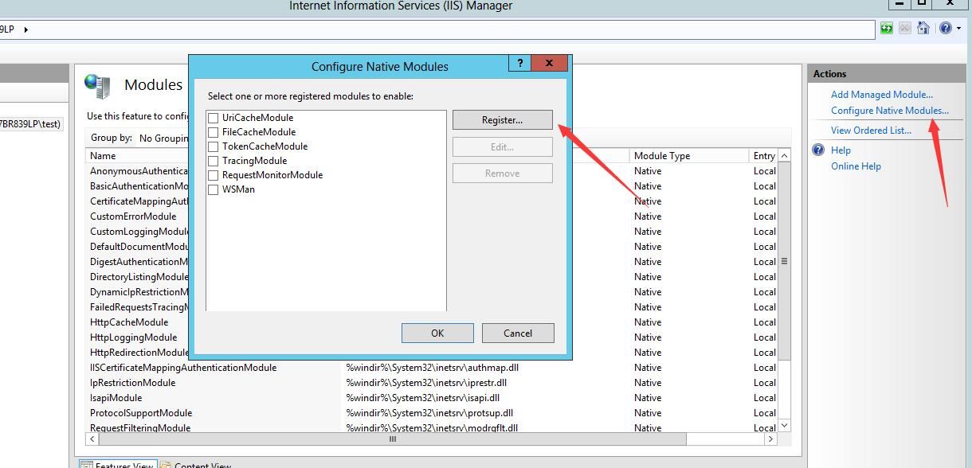Open View Ordered List... action
Viewport: 972px width, 468px height.
pos(871,131)
